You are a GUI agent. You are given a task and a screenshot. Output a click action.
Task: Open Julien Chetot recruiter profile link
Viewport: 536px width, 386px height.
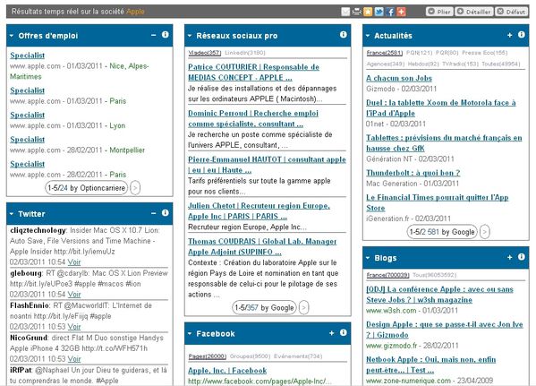click(x=259, y=210)
